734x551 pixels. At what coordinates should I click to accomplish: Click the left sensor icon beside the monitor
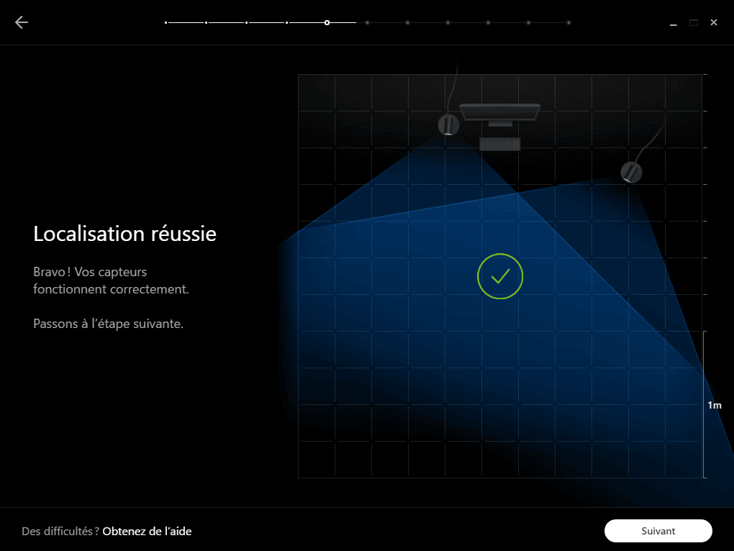coord(448,125)
